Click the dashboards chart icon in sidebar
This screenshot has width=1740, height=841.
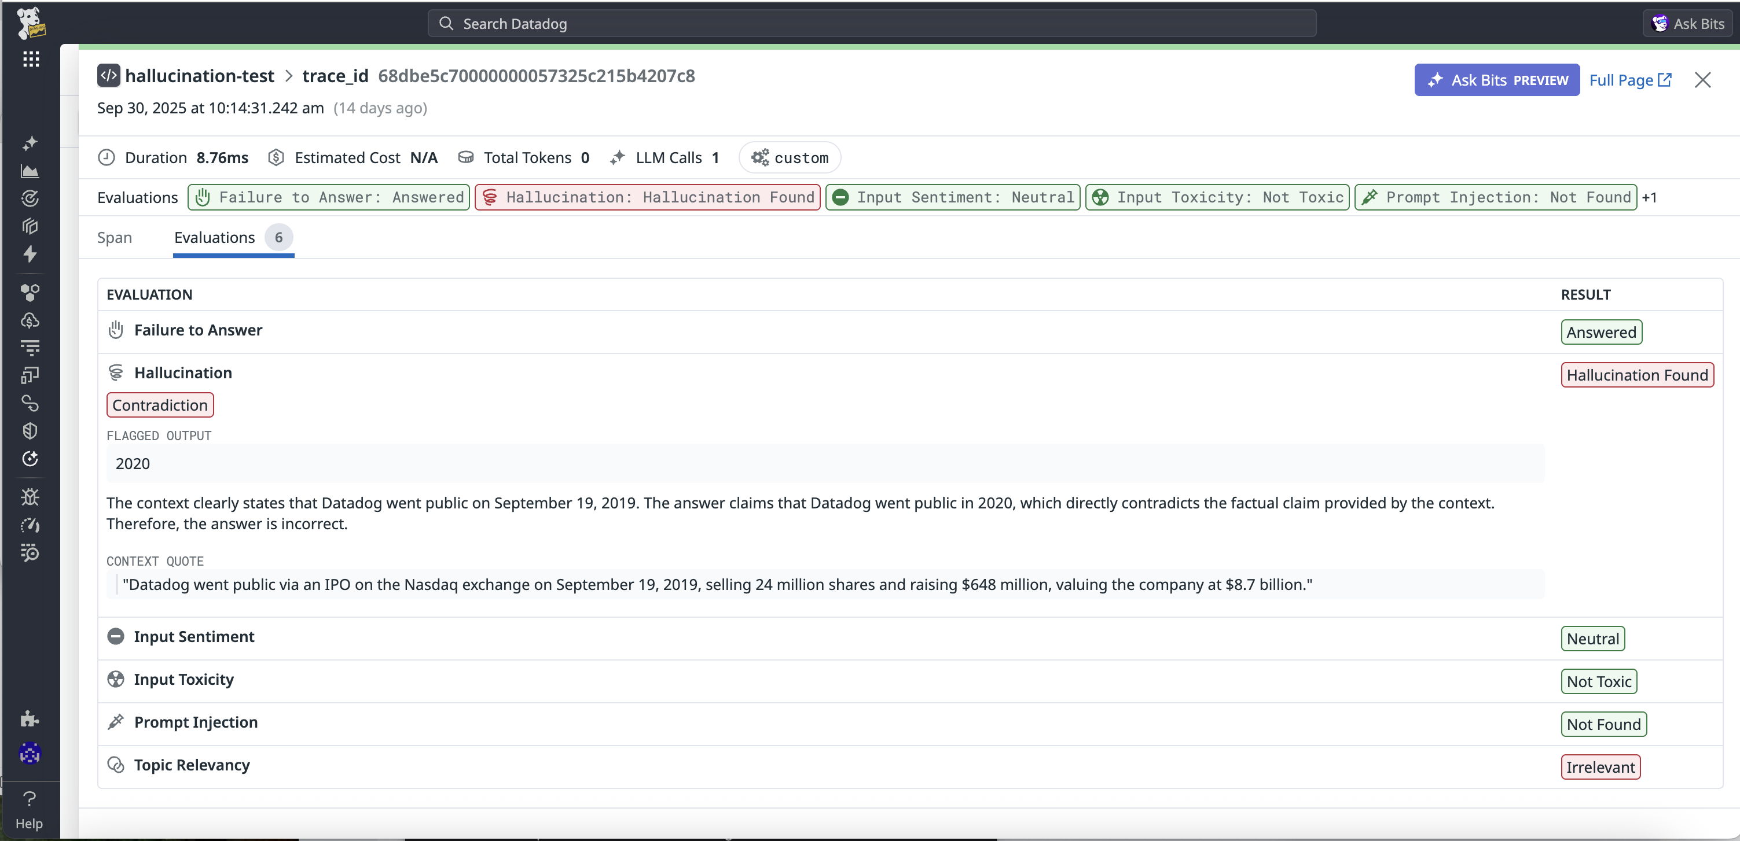[30, 171]
